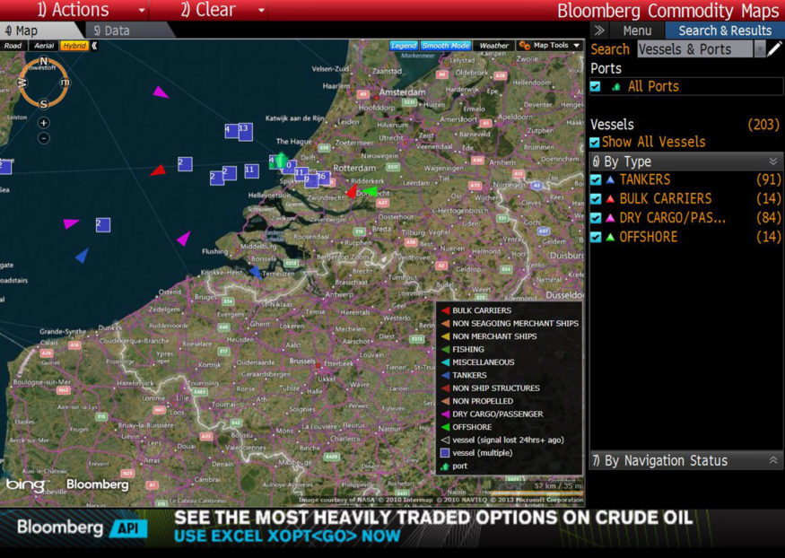Expand the By Navigation Status section
Viewport: 785px width, 558px height.
[773, 461]
